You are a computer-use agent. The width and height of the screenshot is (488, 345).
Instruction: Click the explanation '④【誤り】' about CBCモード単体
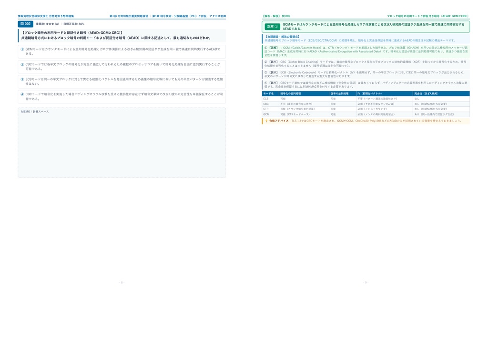tap(366, 85)
